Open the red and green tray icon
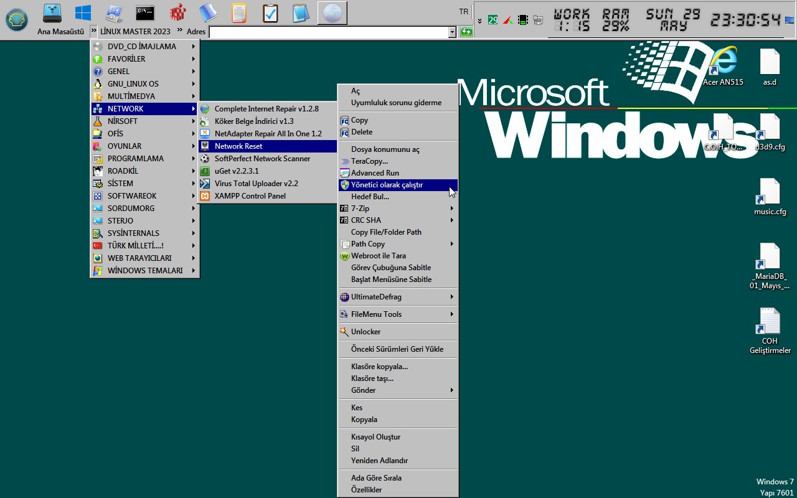Screen dimensions: 797x498 (508, 20)
